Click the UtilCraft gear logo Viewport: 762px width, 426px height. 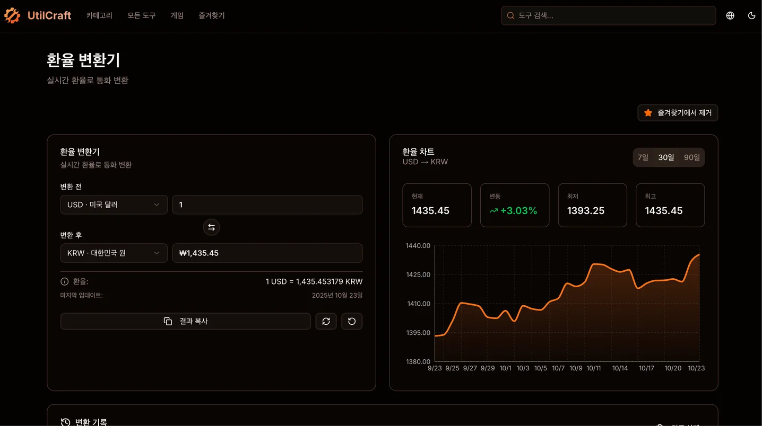12,16
